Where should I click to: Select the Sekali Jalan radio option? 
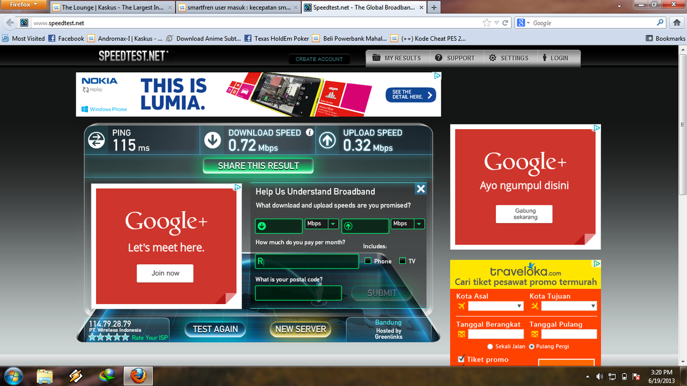490,347
